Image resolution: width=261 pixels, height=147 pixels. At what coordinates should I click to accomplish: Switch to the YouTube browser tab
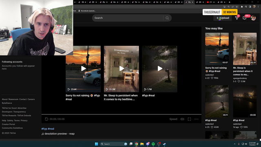(210, 2)
